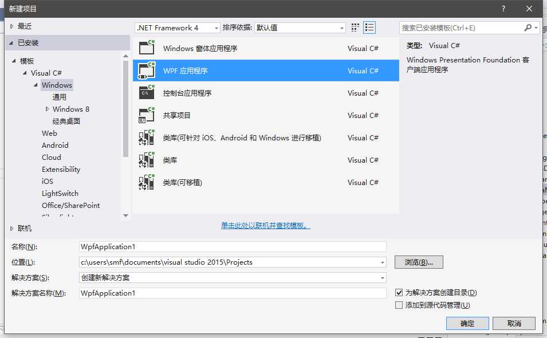Select Cloud category in tree
This screenshot has width=547, height=338.
(52, 158)
